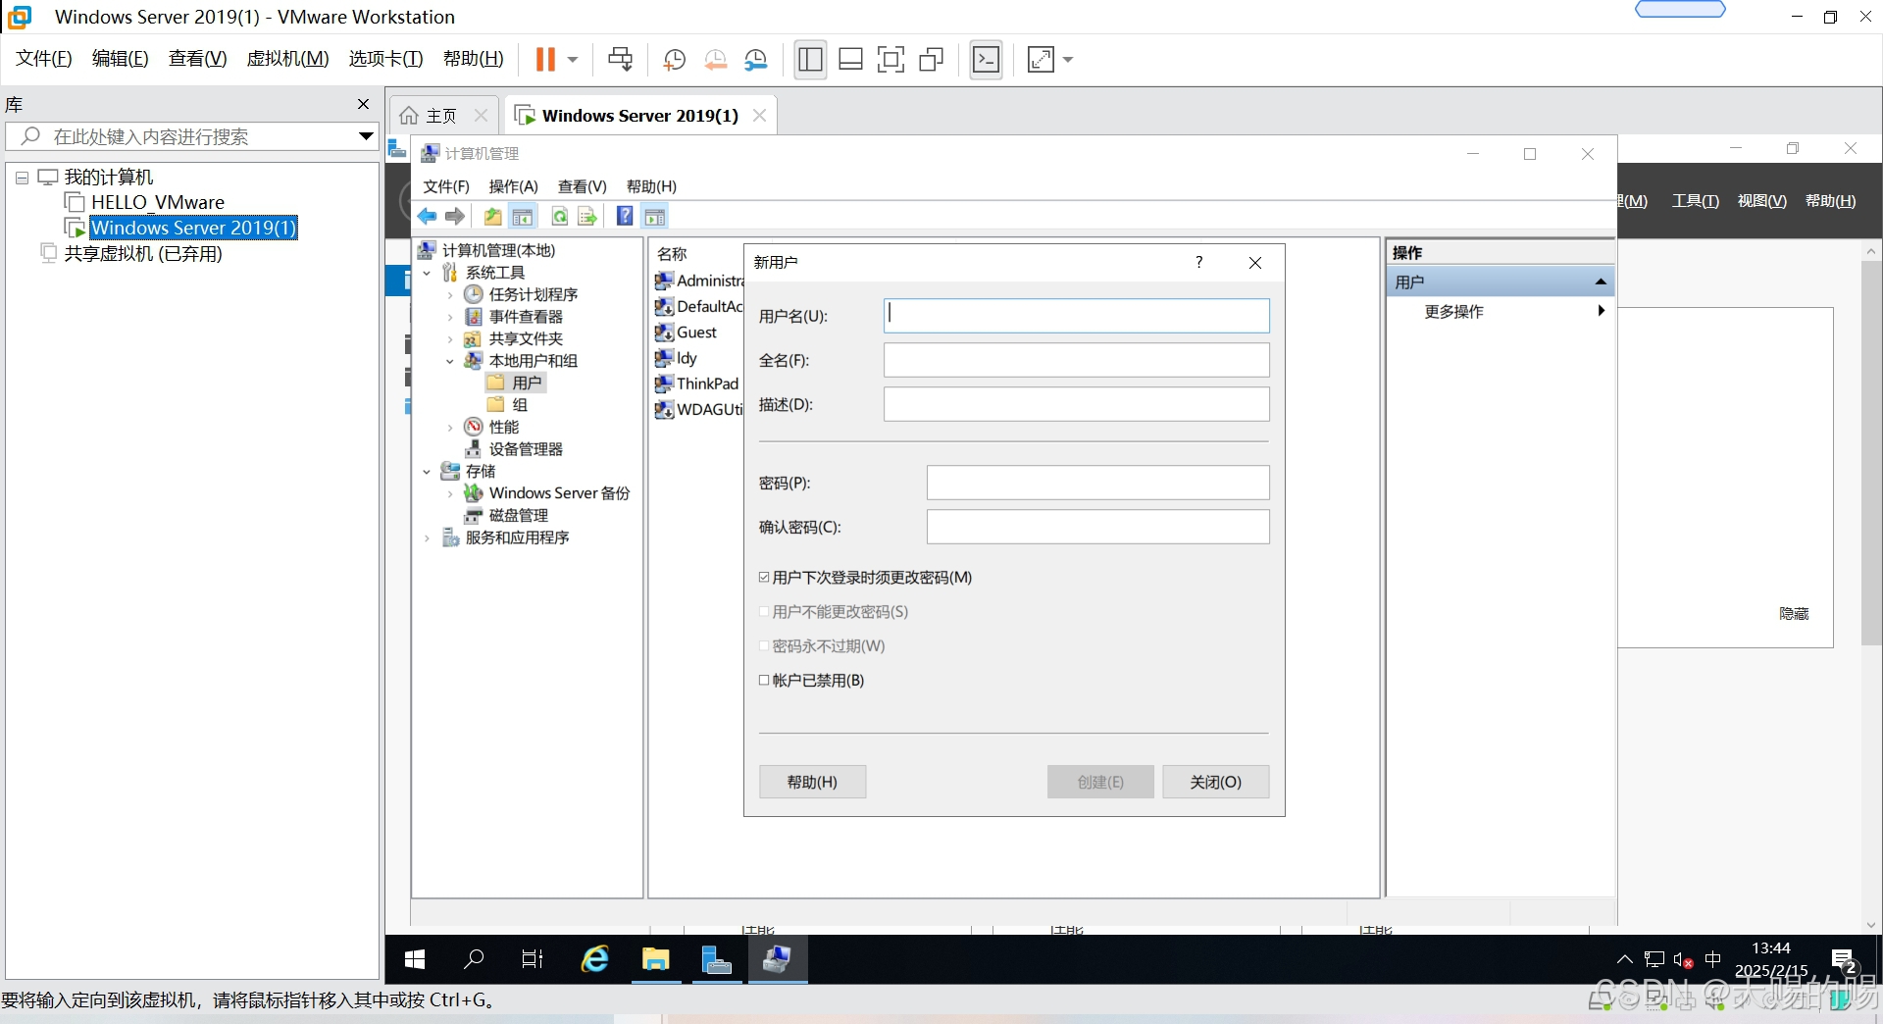Toggle the show/hide console tree icon
The width and height of the screenshot is (1883, 1024).
[x=523, y=217]
